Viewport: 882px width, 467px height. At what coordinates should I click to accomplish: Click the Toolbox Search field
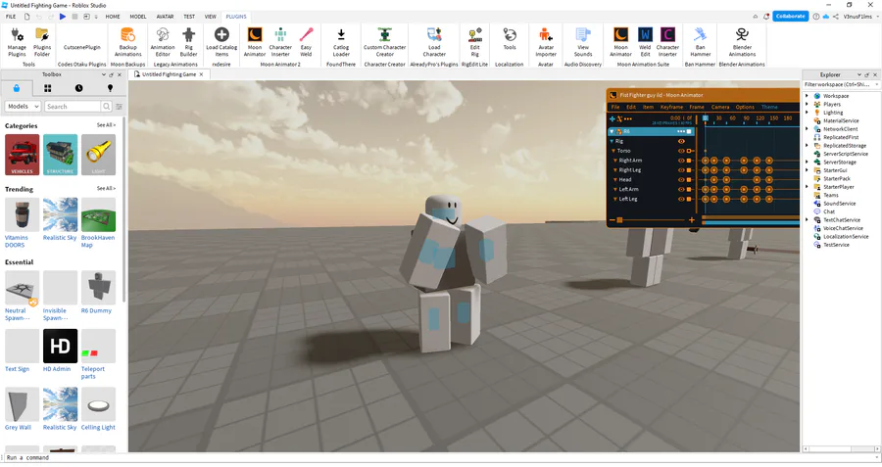pos(73,106)
